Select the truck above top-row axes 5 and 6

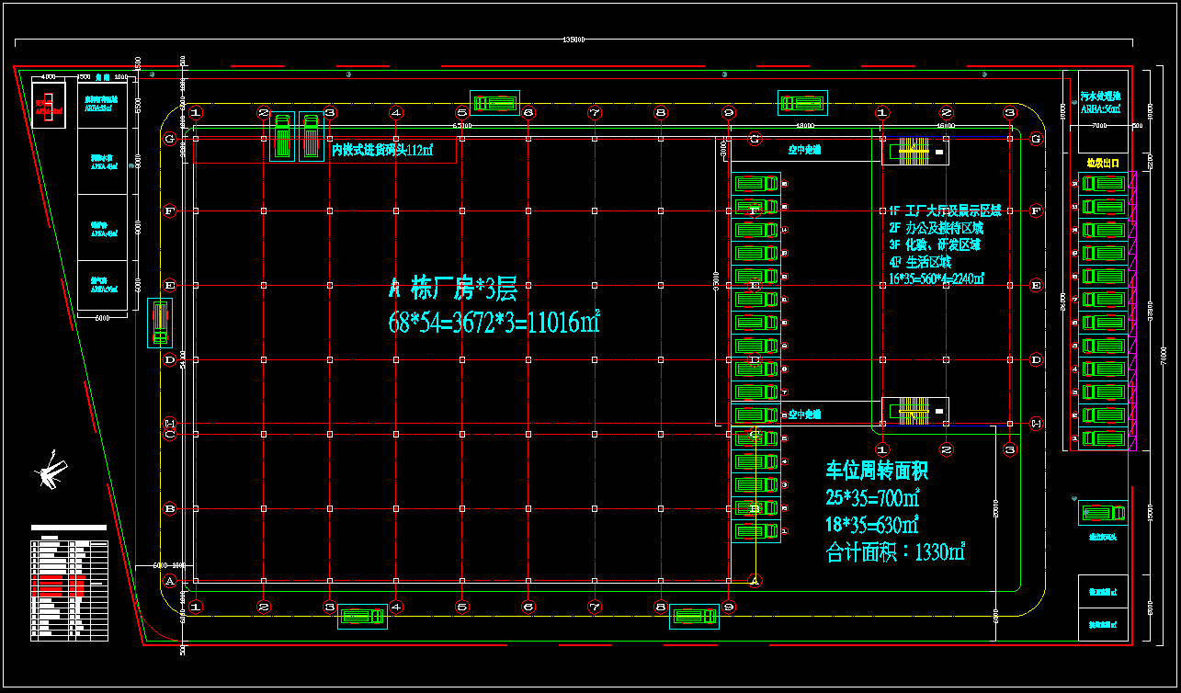(x=494, y=103)
